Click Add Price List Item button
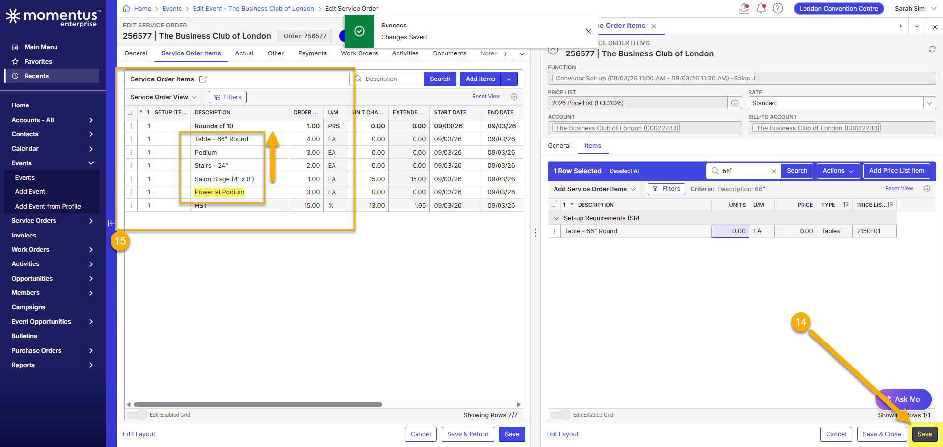This screenshot has width=943, height=447. 897,171
